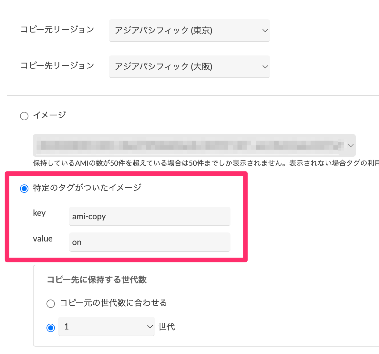Click the コピー元リージョン label text
The height and width of the screenshot is (354, 379).
coord(57,29)
